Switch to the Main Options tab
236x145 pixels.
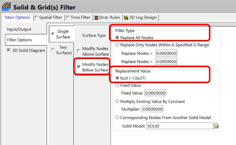coord(17,18)
